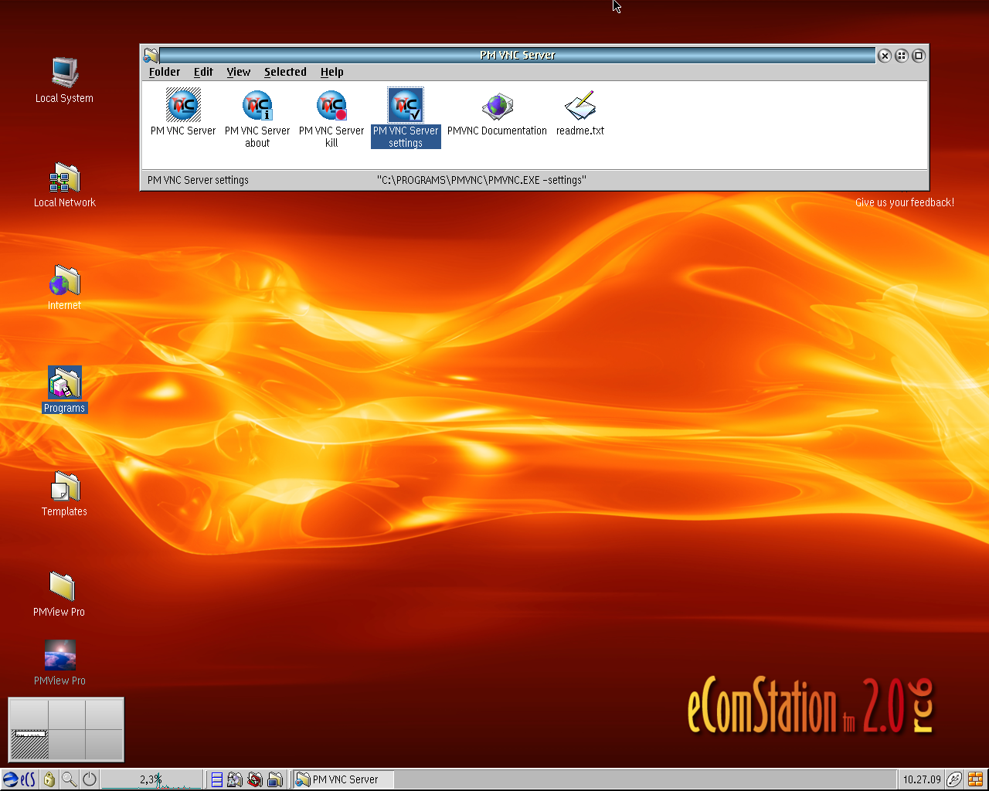Maximize the PM VNC Server window
Screen dimensions: 989x791
[919, 56]
